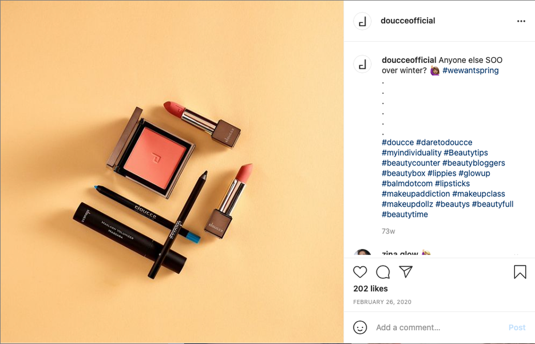Click the Post comment button
The width and height of the screenshot is (535, 344).
(x=517, y=327)
